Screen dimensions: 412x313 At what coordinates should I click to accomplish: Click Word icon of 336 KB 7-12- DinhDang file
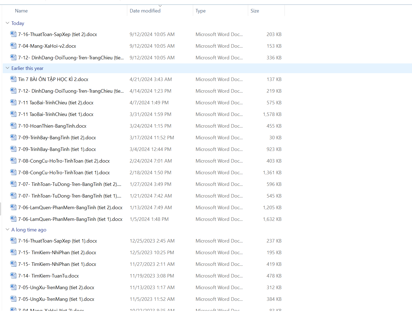pyautogui.click(x=13, y=57)
